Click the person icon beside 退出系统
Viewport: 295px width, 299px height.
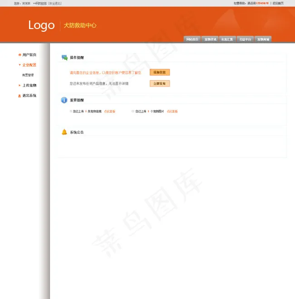pos(20,96)
